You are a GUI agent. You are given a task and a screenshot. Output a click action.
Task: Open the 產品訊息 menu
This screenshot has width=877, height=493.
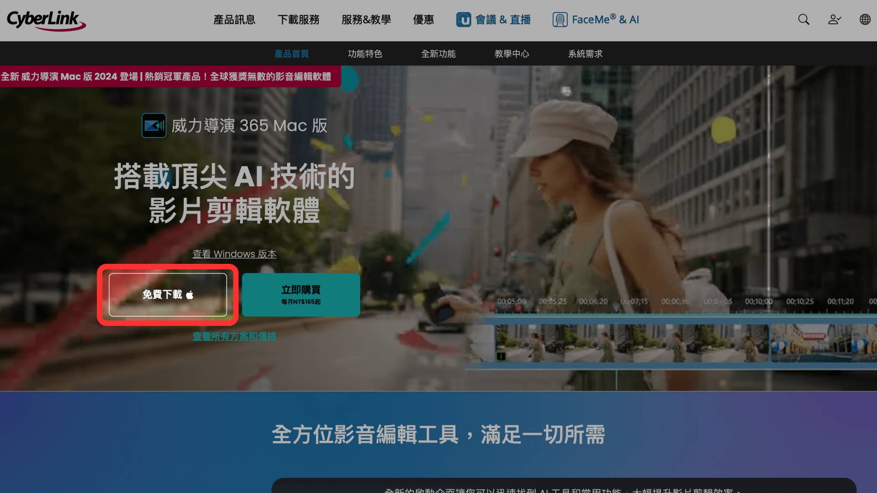[234, 20]
